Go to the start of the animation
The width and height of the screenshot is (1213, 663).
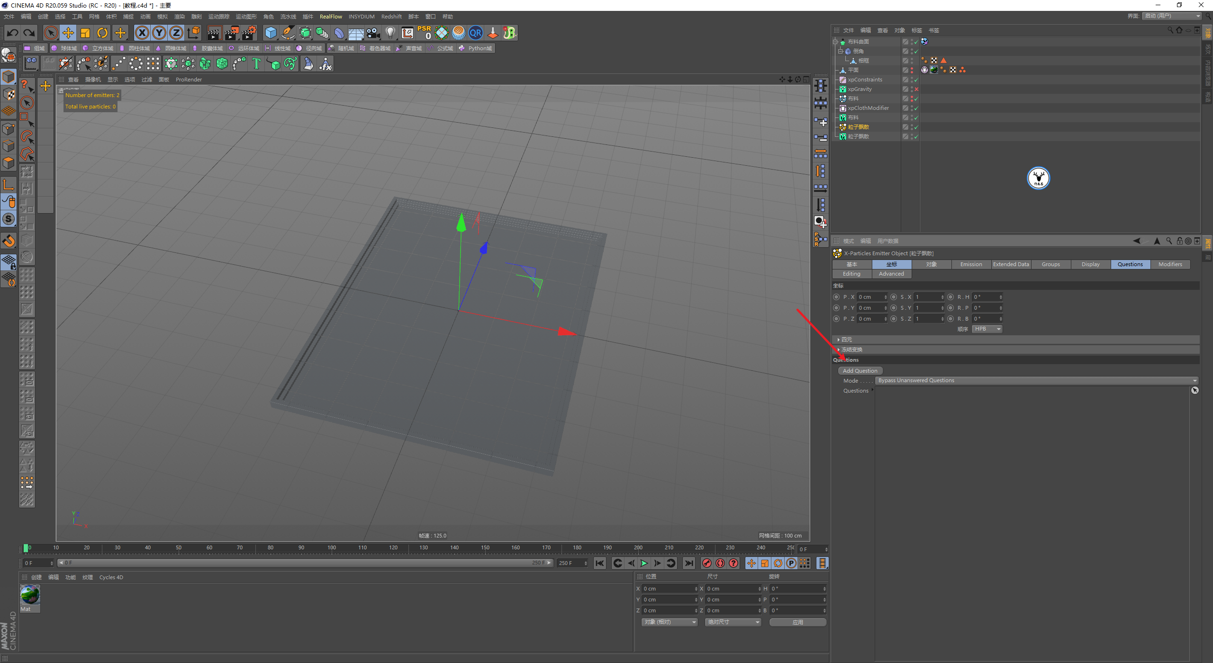(600, 563)
